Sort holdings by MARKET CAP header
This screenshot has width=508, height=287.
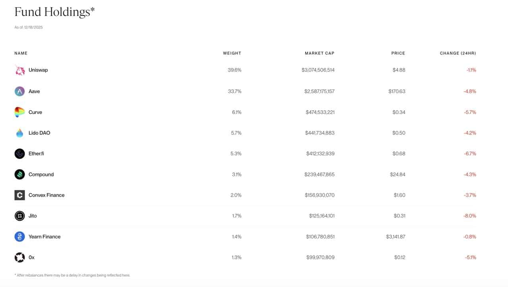point(319,53)
